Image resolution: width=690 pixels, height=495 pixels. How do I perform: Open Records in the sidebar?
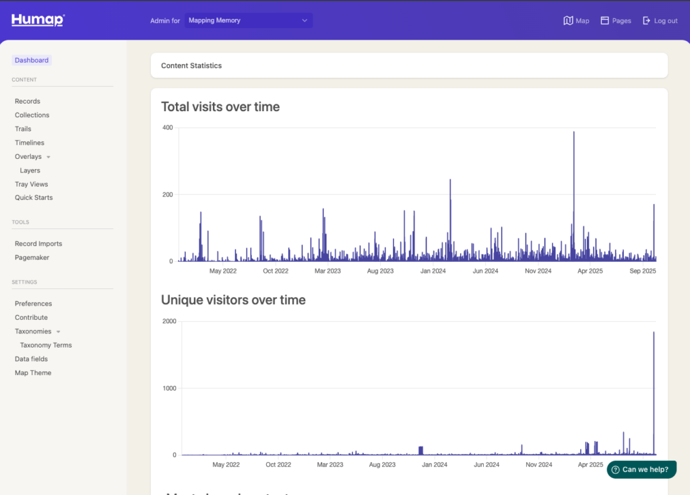[x=28, y=101]
